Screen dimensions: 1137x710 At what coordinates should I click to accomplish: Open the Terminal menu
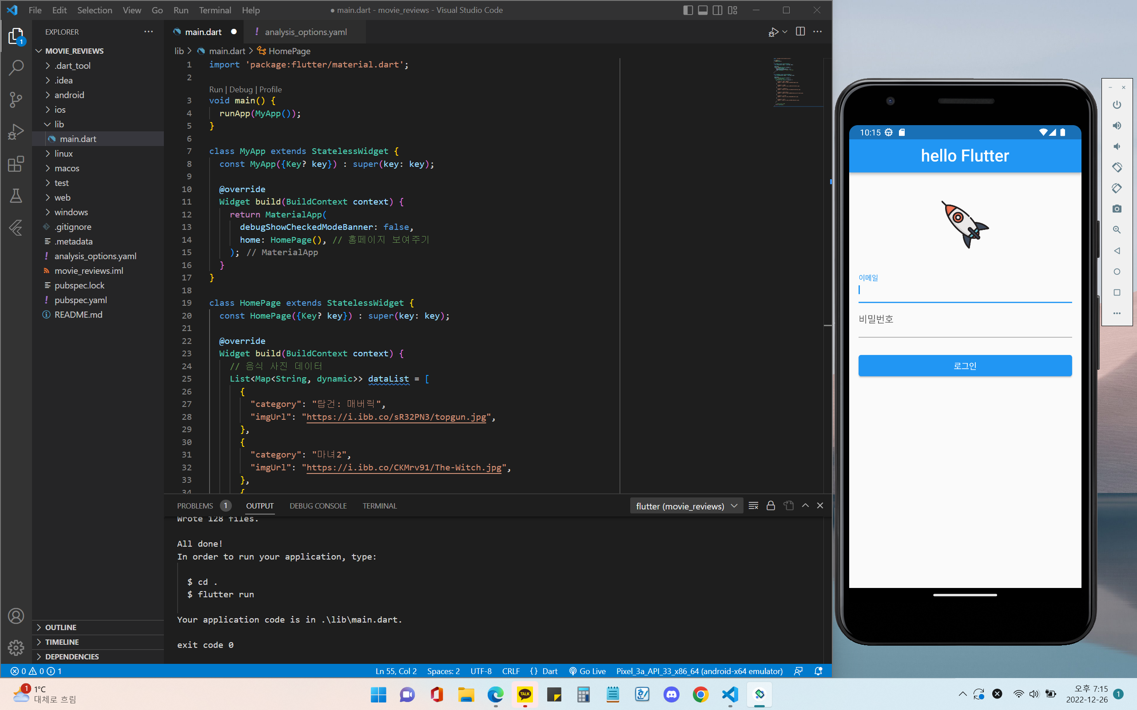click(x=215, y=10)
